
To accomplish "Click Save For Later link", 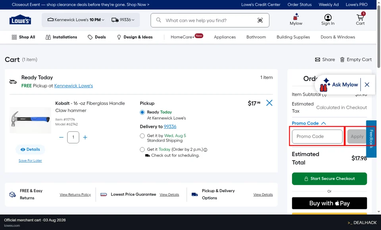I will point(30,161).
